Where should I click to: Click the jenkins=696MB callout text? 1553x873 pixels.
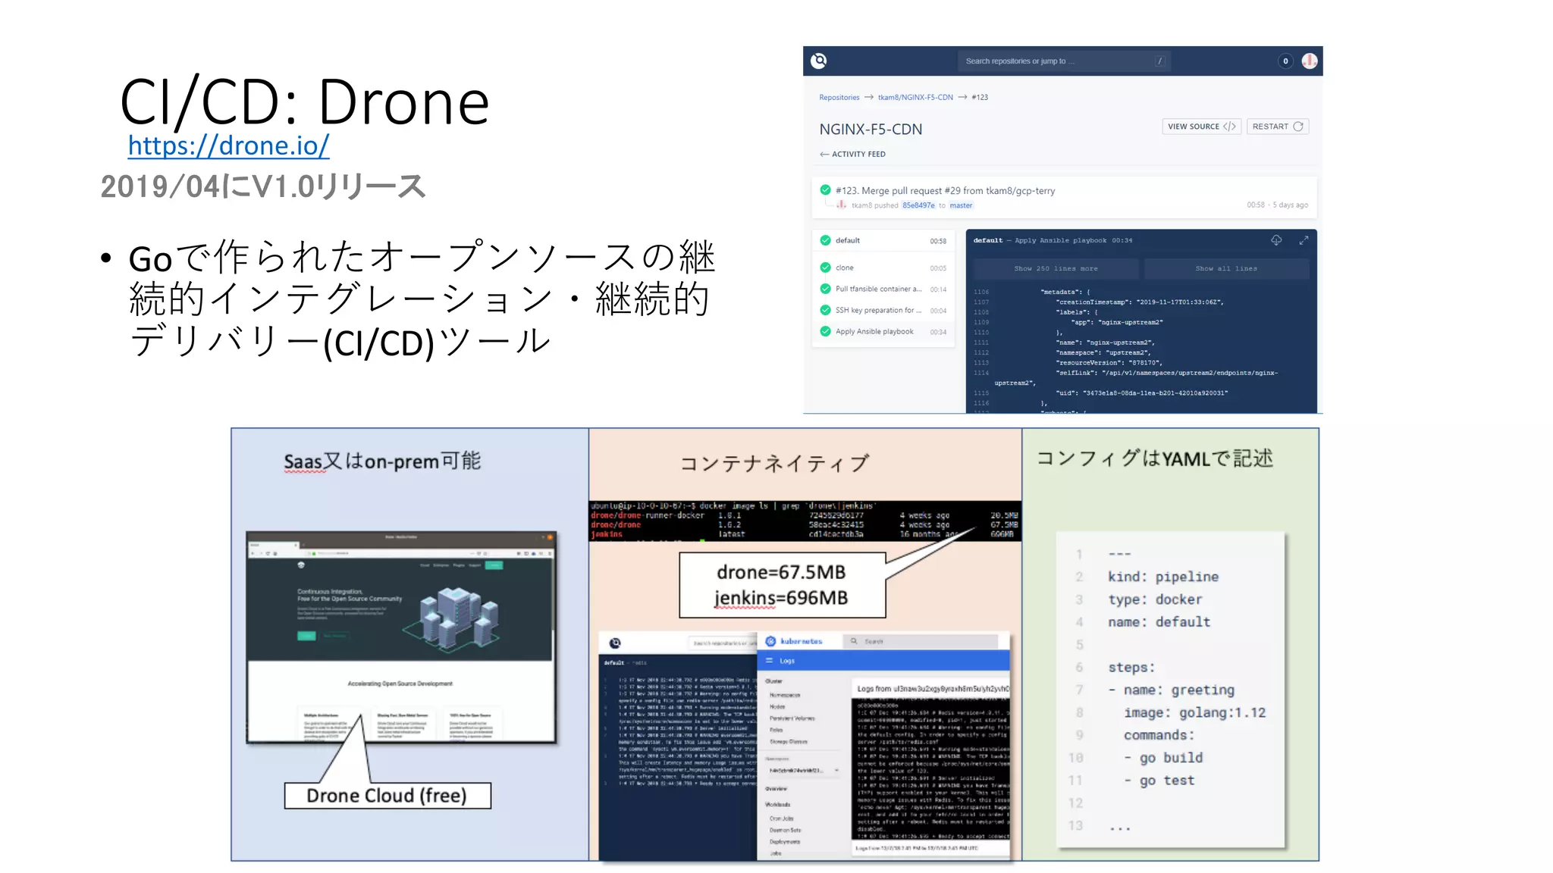(x=781, y=598)
